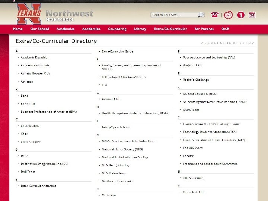Open the DECA link

pos(25,156)
